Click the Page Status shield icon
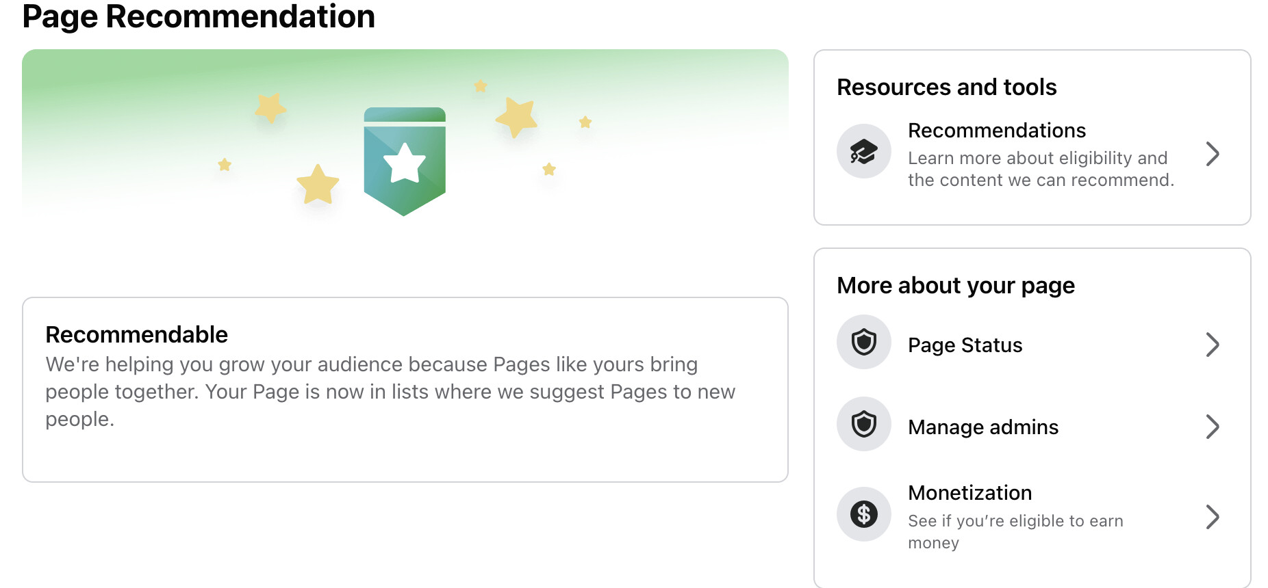Screen dimensions: 1268x588 click(864, 342)
